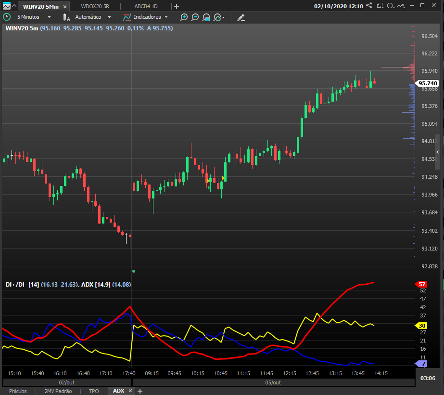The image size is (444, 395).
Task: Click the share icon next to date
Action: pyautogui.click(x=369, y=6)
